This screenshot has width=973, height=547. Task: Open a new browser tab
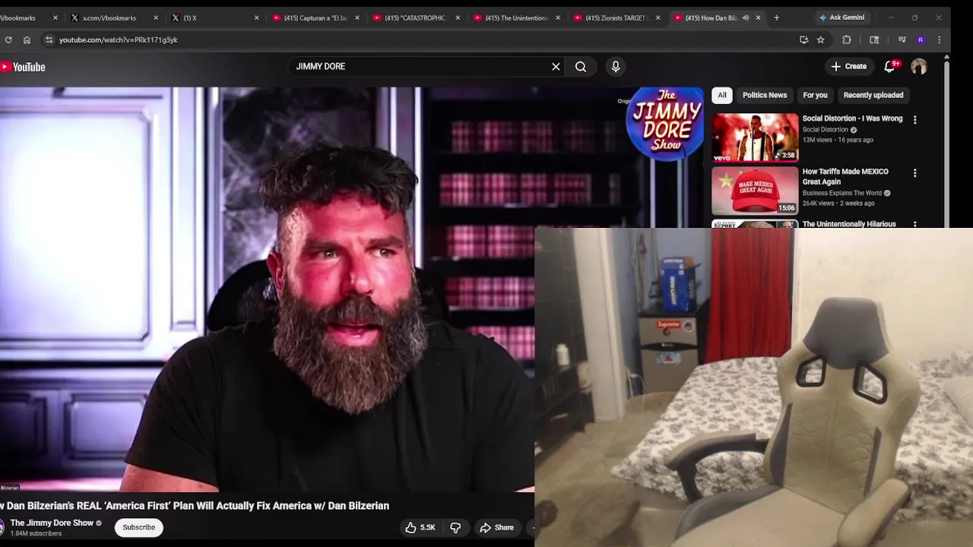point(776,17)
